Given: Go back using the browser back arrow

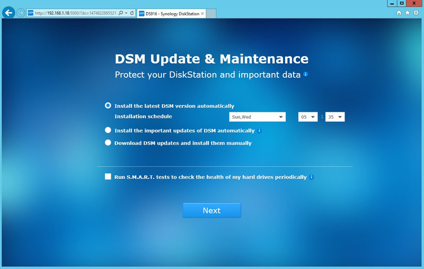Looking at the screenshot, I should click(x=8, y=13).
